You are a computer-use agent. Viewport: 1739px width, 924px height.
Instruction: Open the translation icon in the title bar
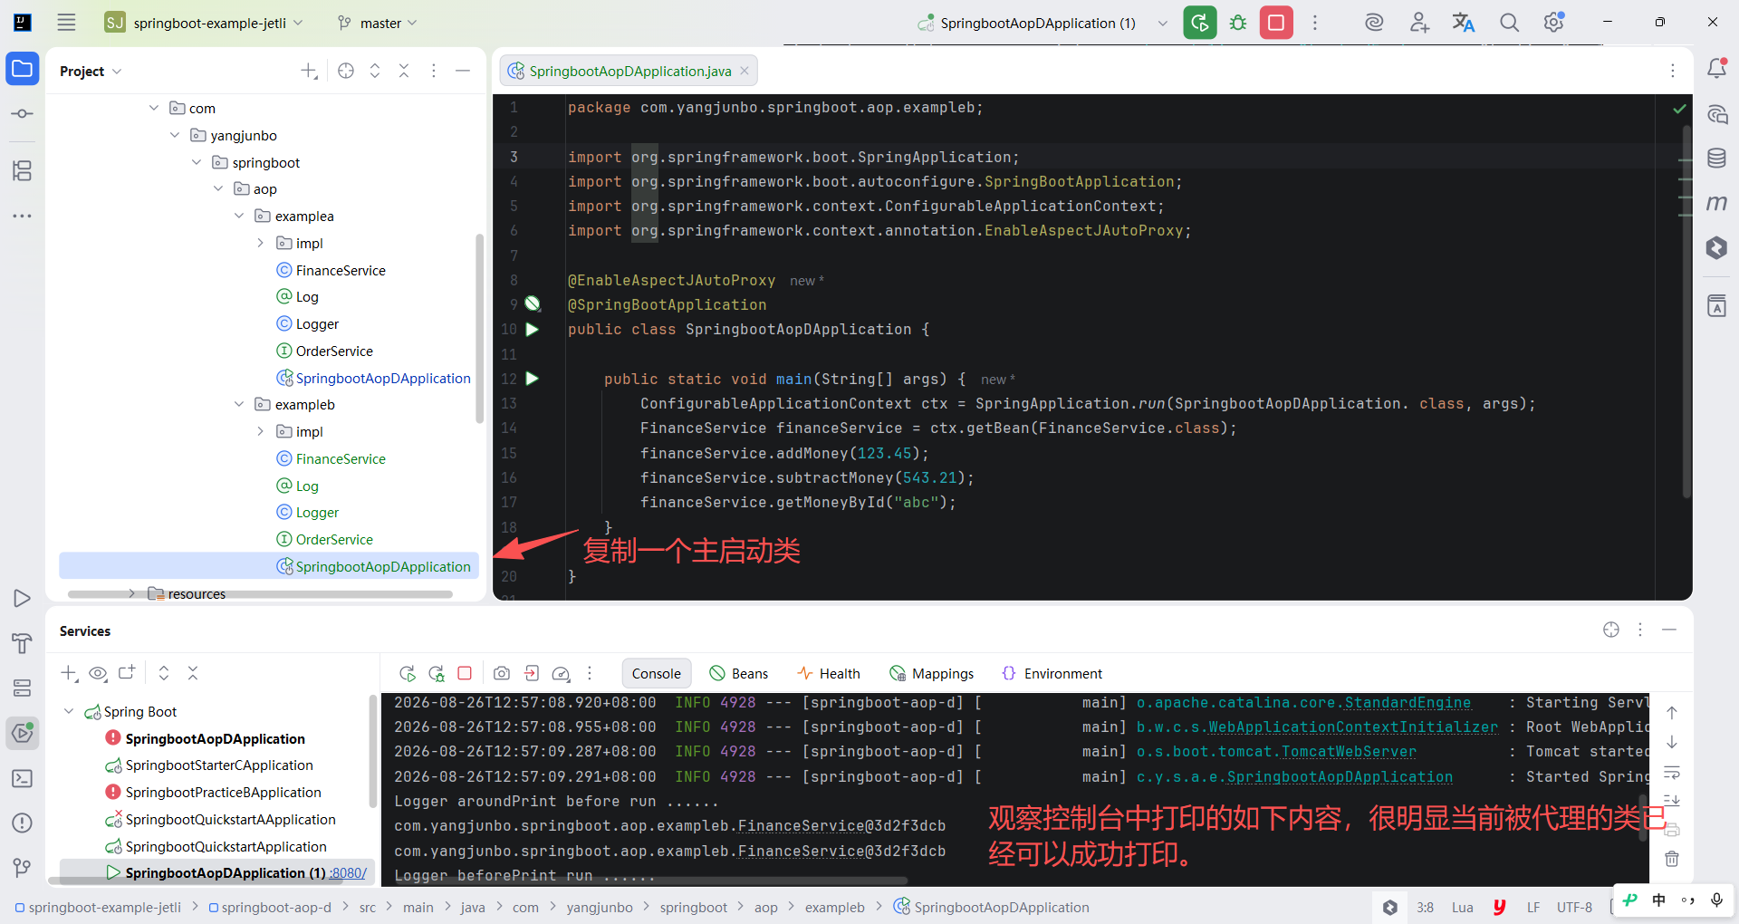1464,23
